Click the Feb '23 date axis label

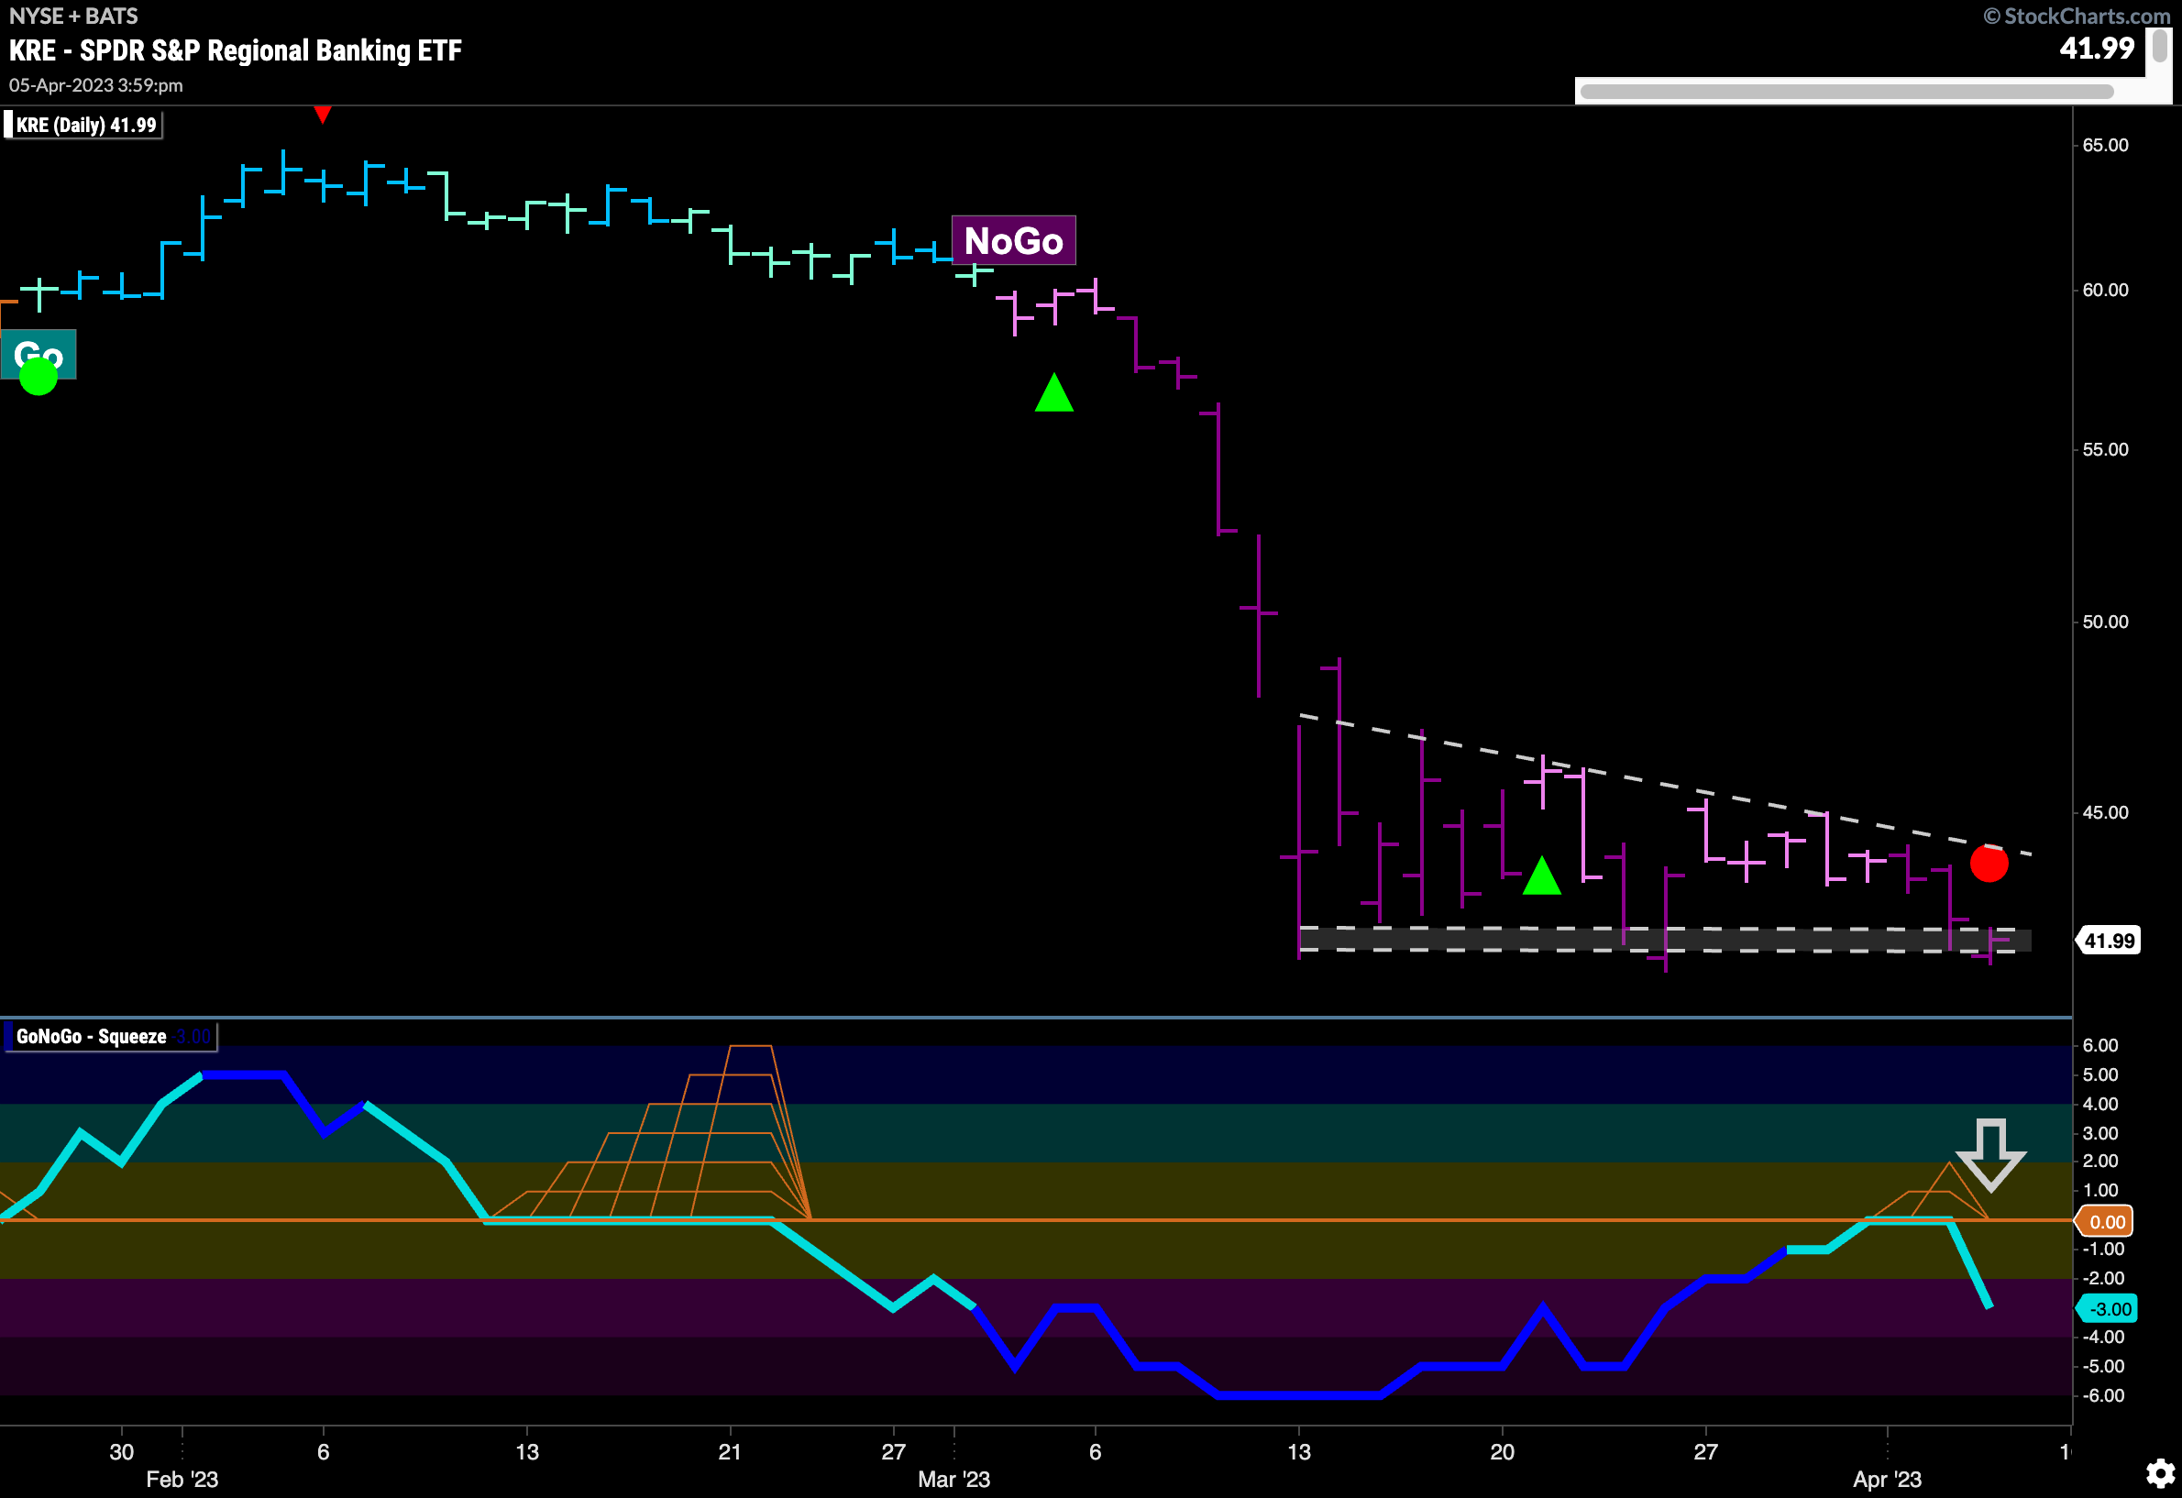point(182,1478)
